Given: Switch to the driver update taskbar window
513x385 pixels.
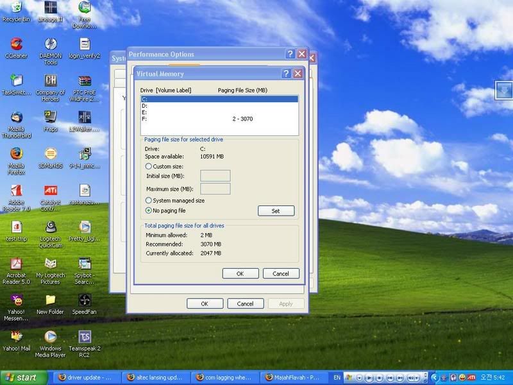Looking at the screenshot, I should [x=85, y=377].
